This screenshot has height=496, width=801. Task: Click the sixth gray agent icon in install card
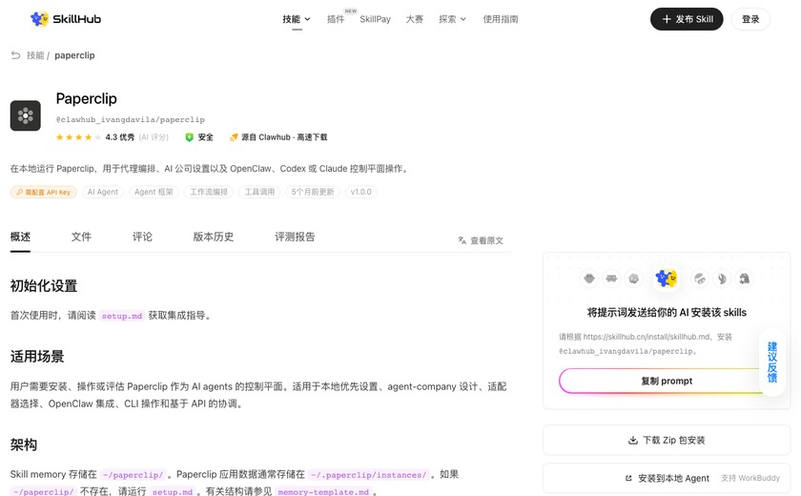723,279
